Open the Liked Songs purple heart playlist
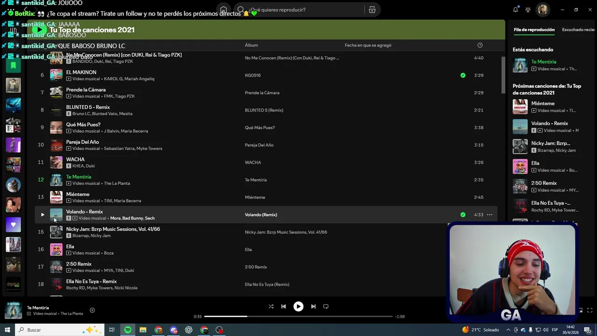The height and width of the screenshot is (336, 597). [x=13, y=224]
